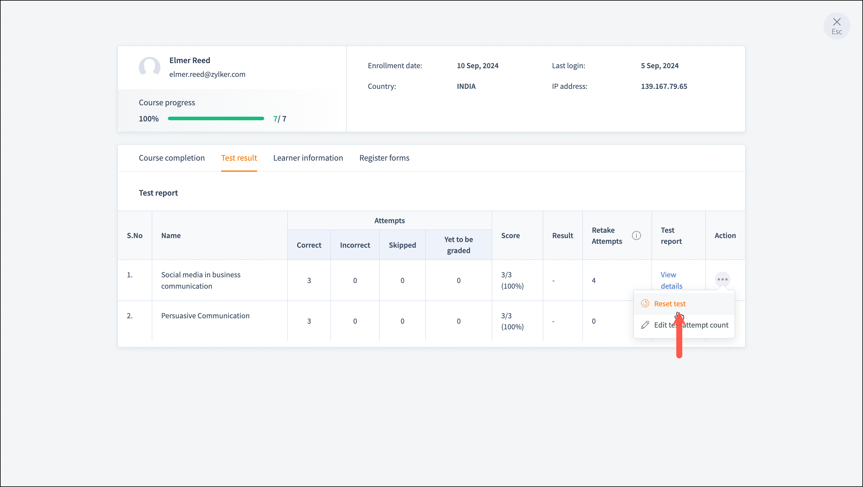Open the Learner information tab
Screen dimensions: 863x487
point(308,158)
